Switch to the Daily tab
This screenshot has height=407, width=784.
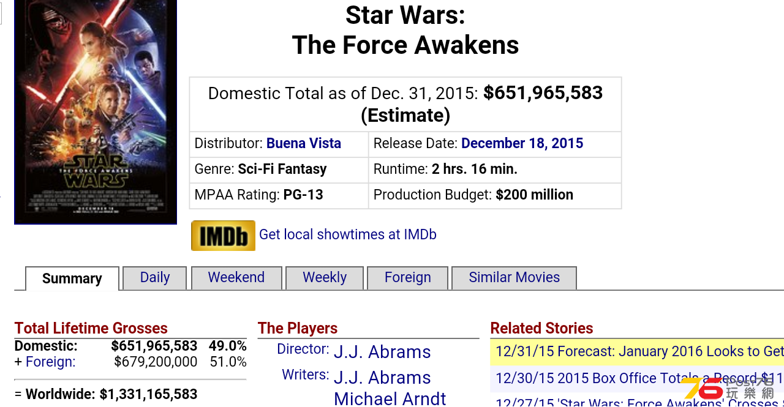pyautogui.click(x=155, y=278)
